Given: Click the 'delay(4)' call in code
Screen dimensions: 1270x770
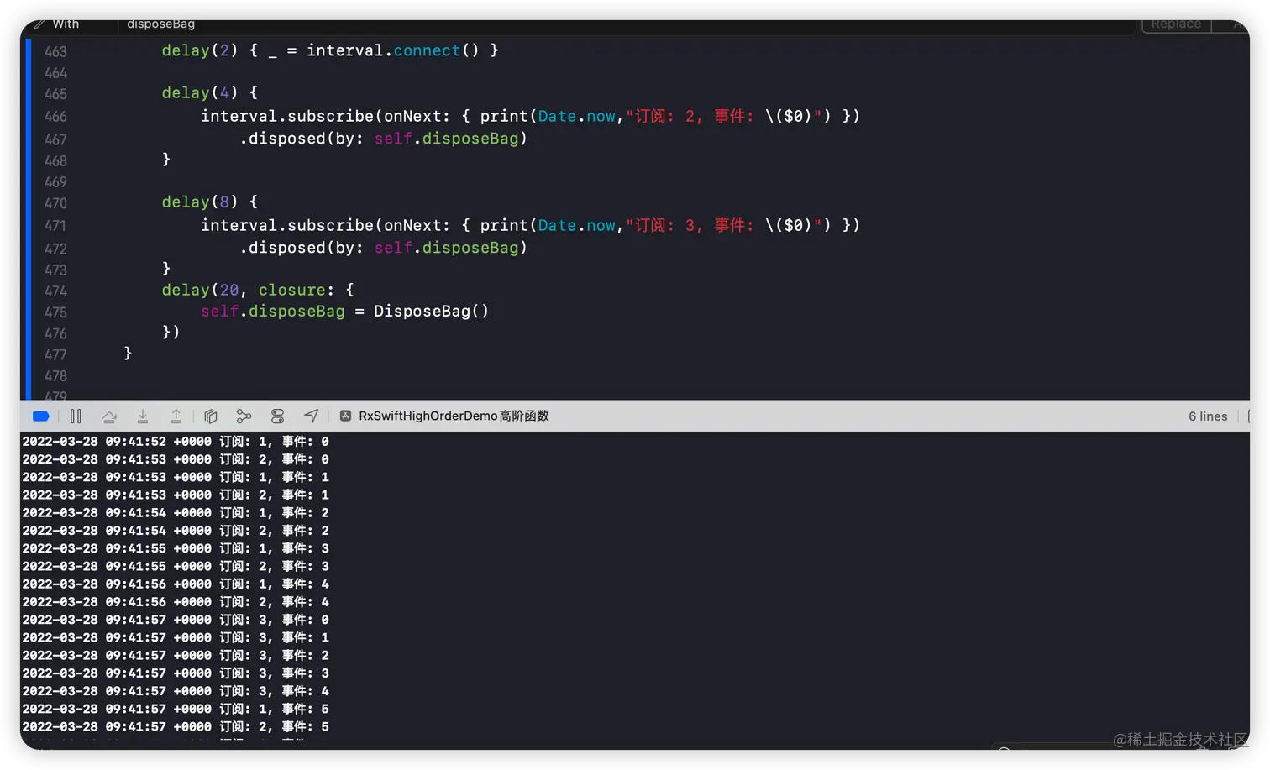Looking at the screenshot, I should (x=200, y=93).
